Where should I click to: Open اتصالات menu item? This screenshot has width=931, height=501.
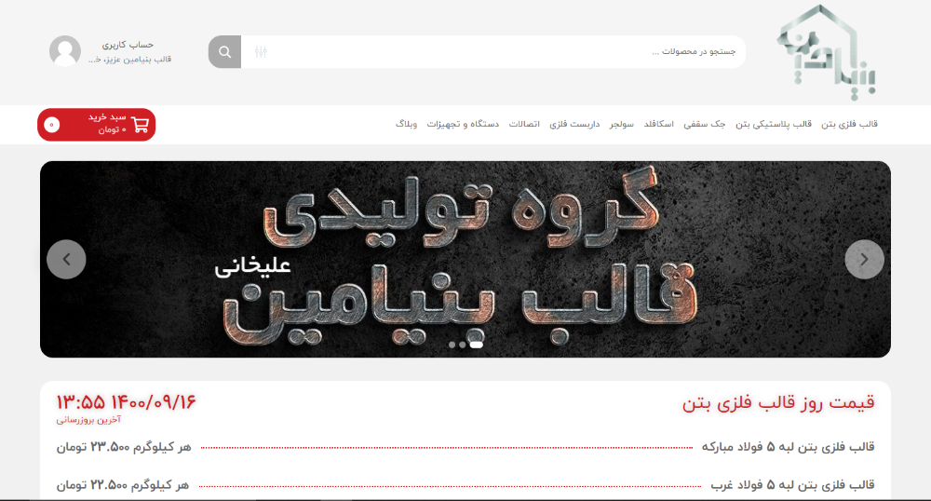point(523,124)
